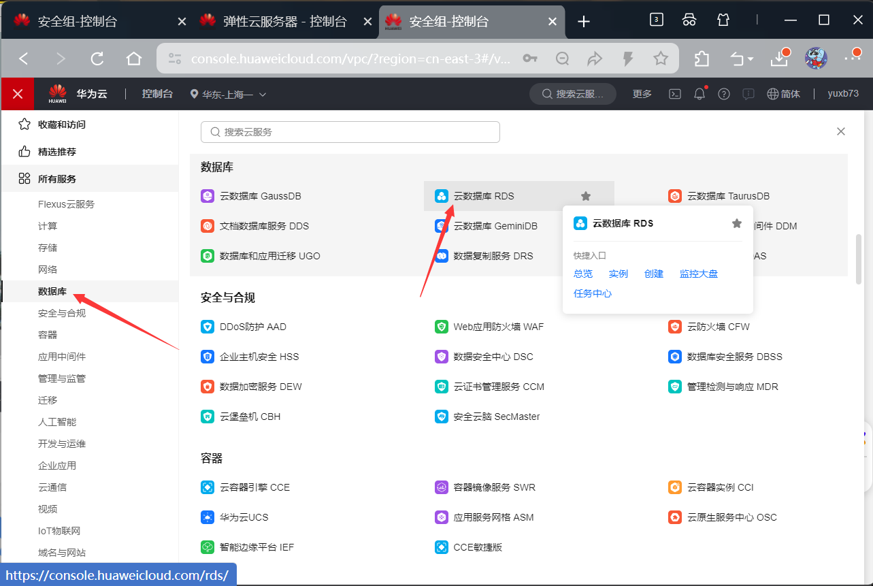Open 容器镜像服务 SWR icon
This screenshot has height=586, width=873.
(x=442, y=487)
